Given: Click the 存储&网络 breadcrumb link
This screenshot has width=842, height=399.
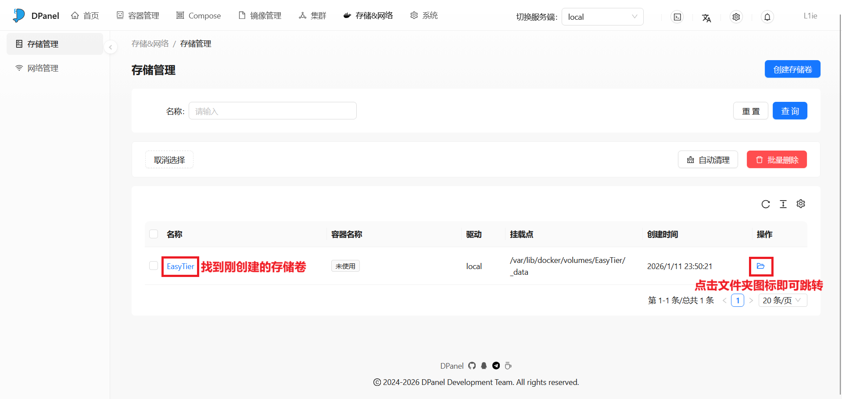Looking at the screenshot, I should (x=150, y=44).
